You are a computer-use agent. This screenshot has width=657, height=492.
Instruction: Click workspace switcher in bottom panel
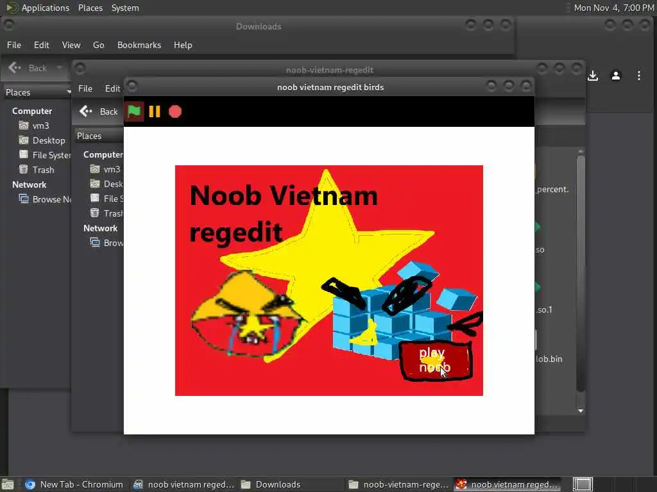(x=583, y=484)
